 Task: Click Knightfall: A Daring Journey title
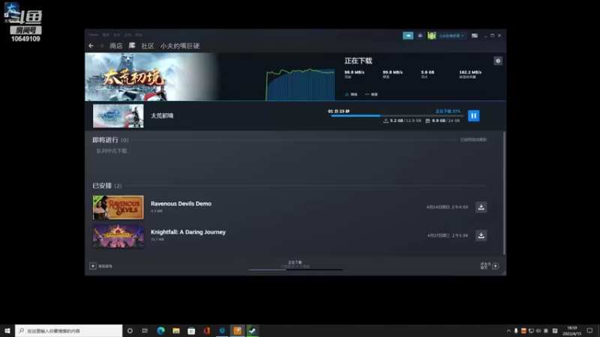[x=188, y=232]
